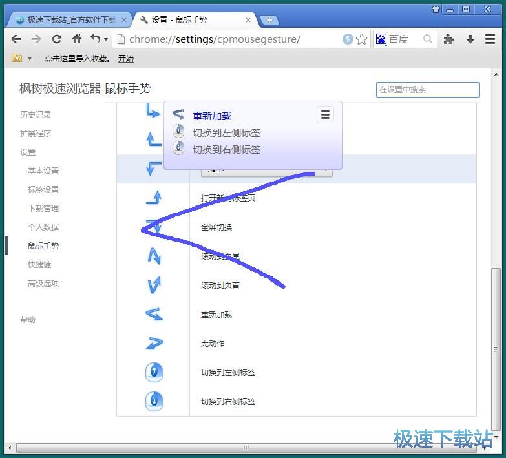Open 历史记录 in the sidebar

click(36, 114)
